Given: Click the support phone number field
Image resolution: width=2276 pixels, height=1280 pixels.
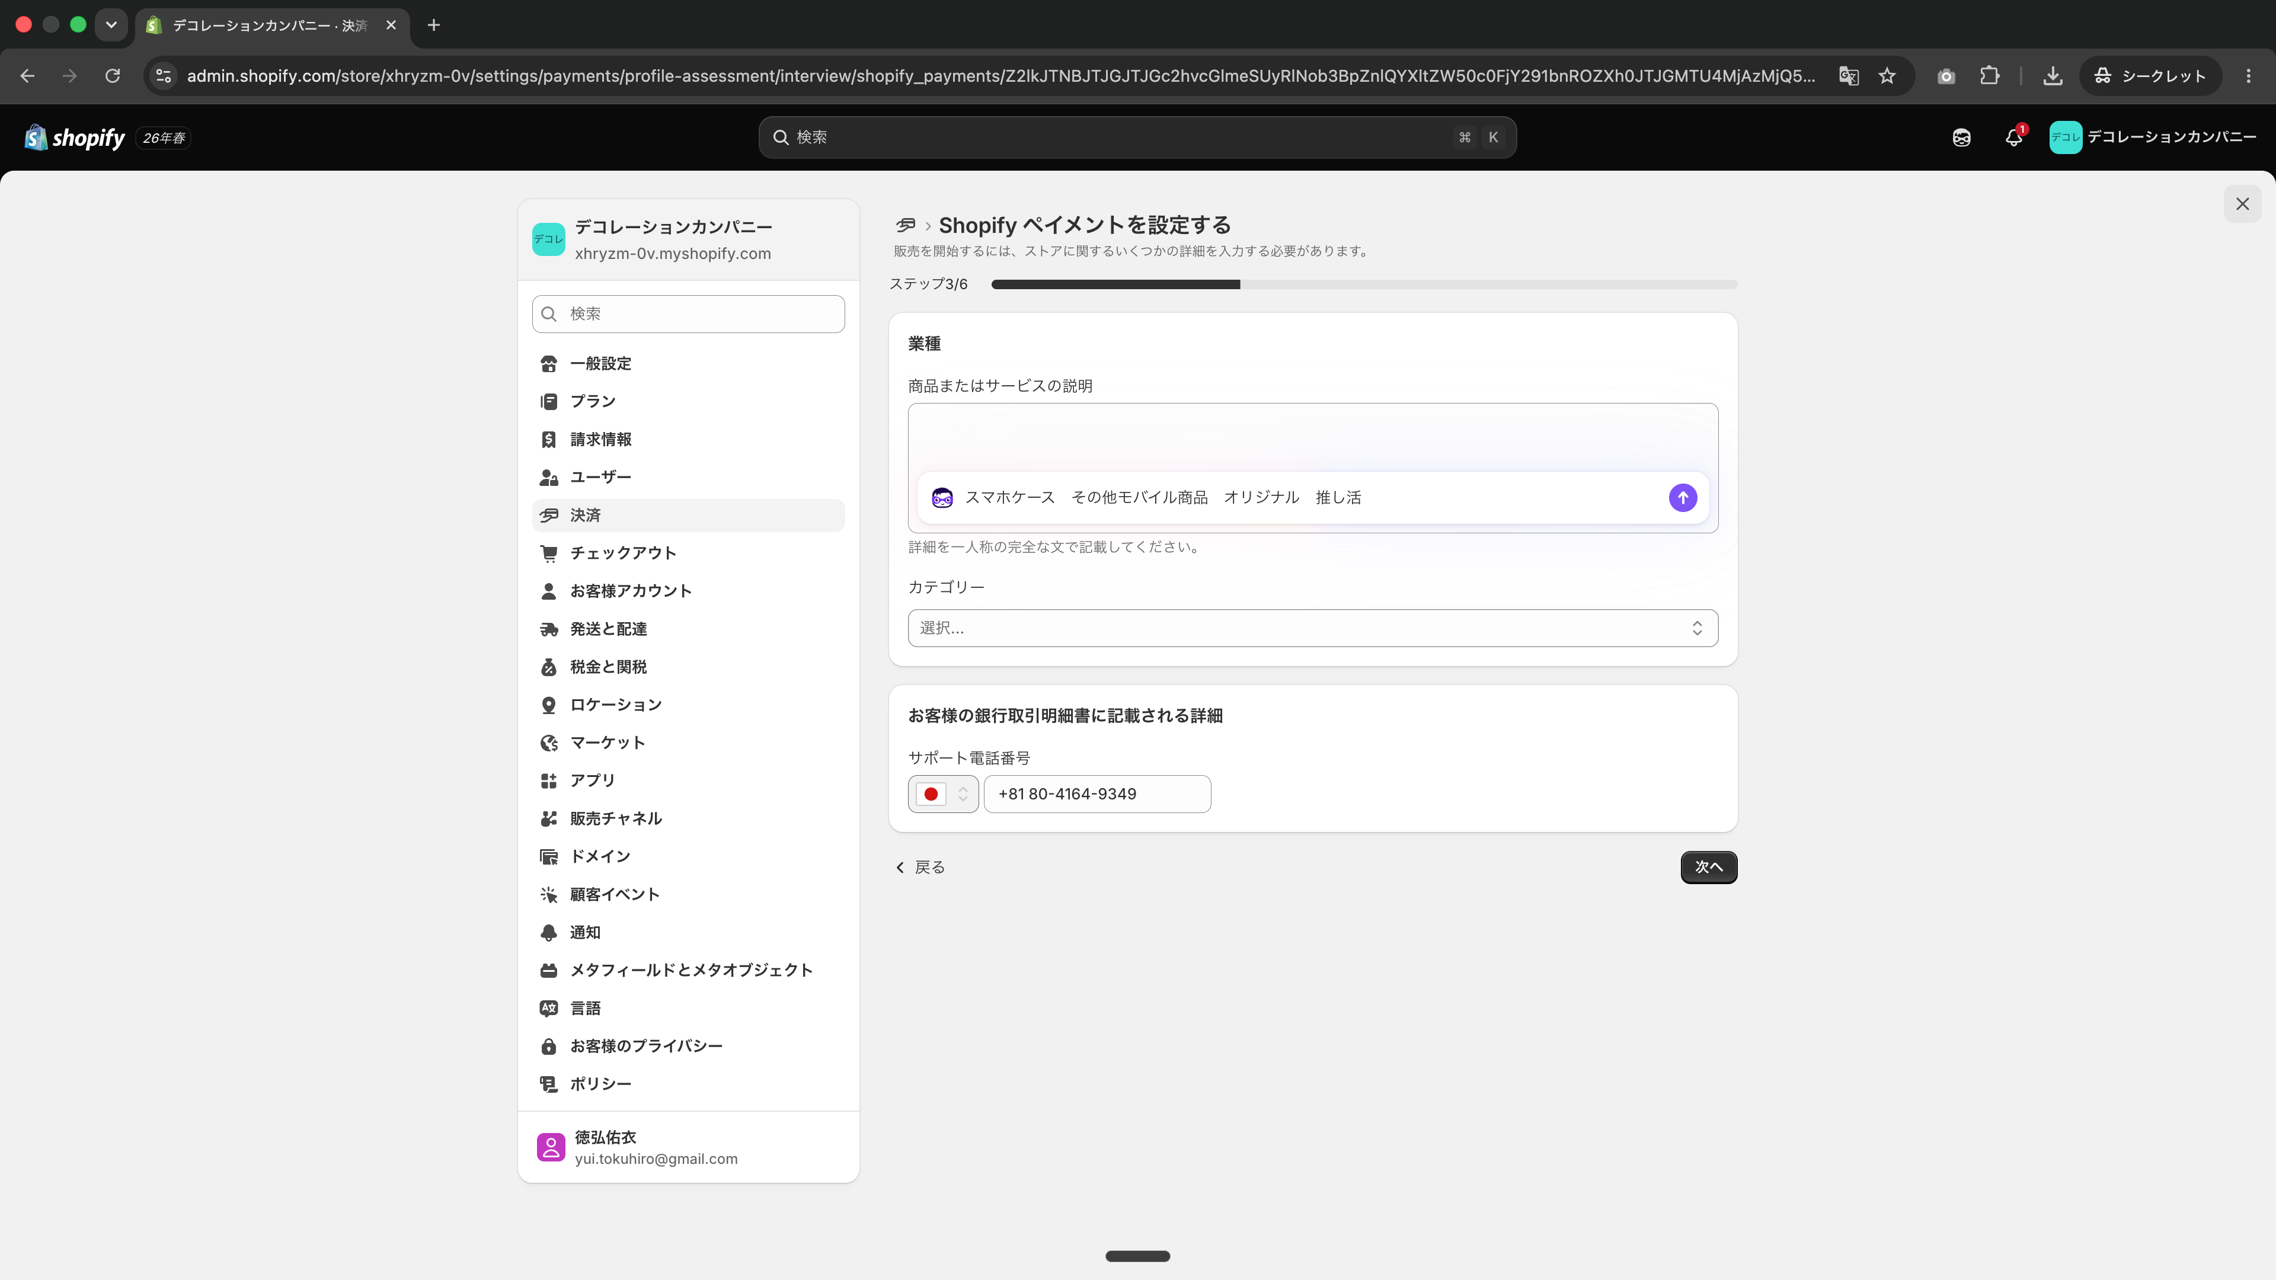Looking at the screenshot, I should coord(1097,794).
